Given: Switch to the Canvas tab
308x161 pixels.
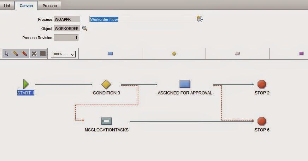Looking at the screenshot, I should (26, 6).
